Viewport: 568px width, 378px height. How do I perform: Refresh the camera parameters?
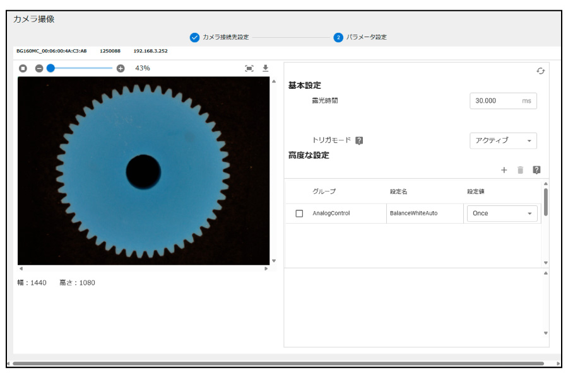(x=540, y=71)
